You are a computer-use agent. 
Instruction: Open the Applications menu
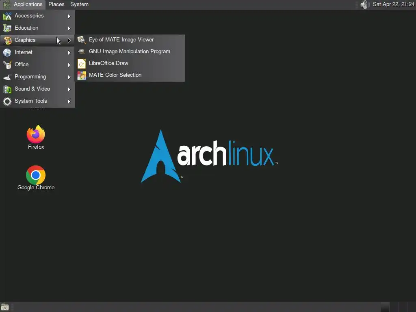point(23,4)
